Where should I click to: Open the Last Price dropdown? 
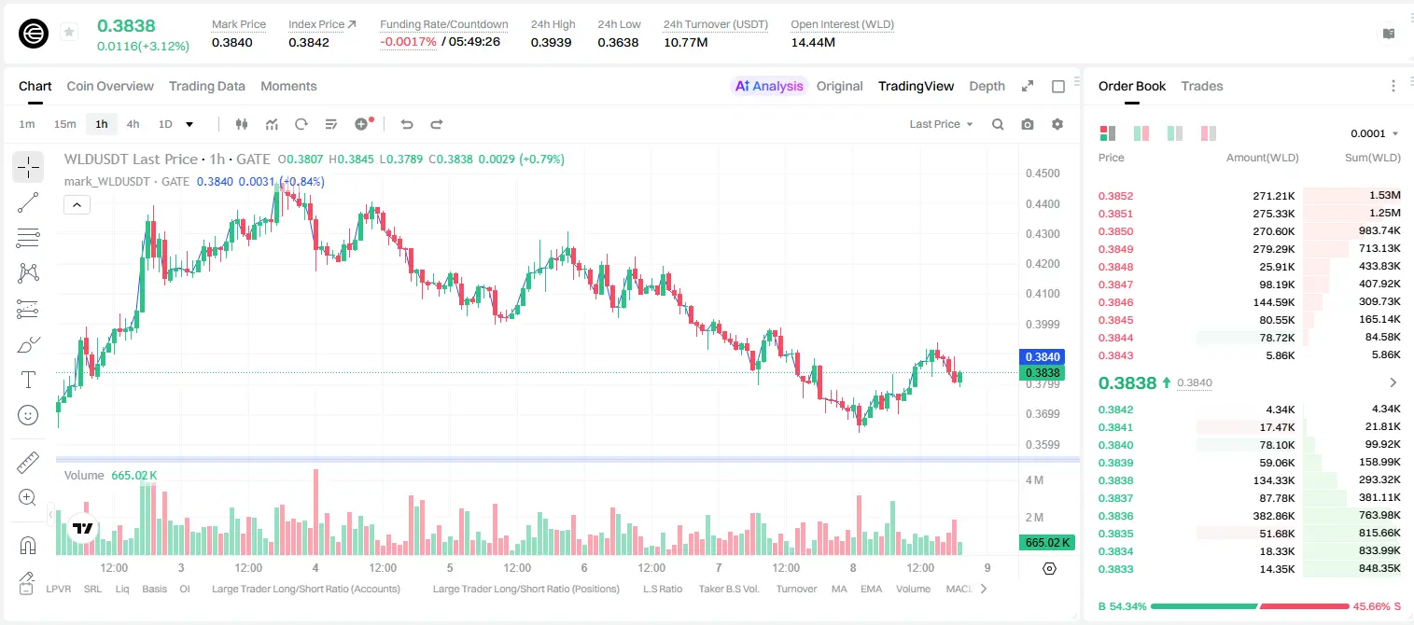click(x=941, y=124)
